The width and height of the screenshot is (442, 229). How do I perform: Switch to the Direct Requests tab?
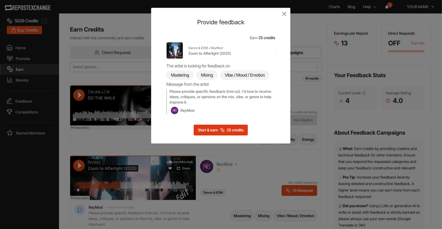pos(112,53)
